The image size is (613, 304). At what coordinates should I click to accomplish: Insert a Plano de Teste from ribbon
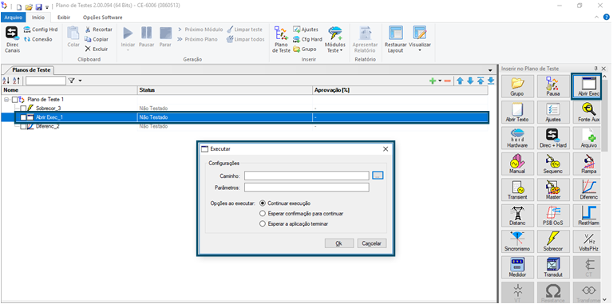click(x=281, y=40)
